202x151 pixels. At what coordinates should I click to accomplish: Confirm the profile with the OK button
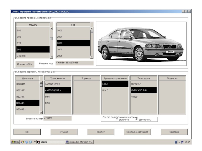point(27,132)
